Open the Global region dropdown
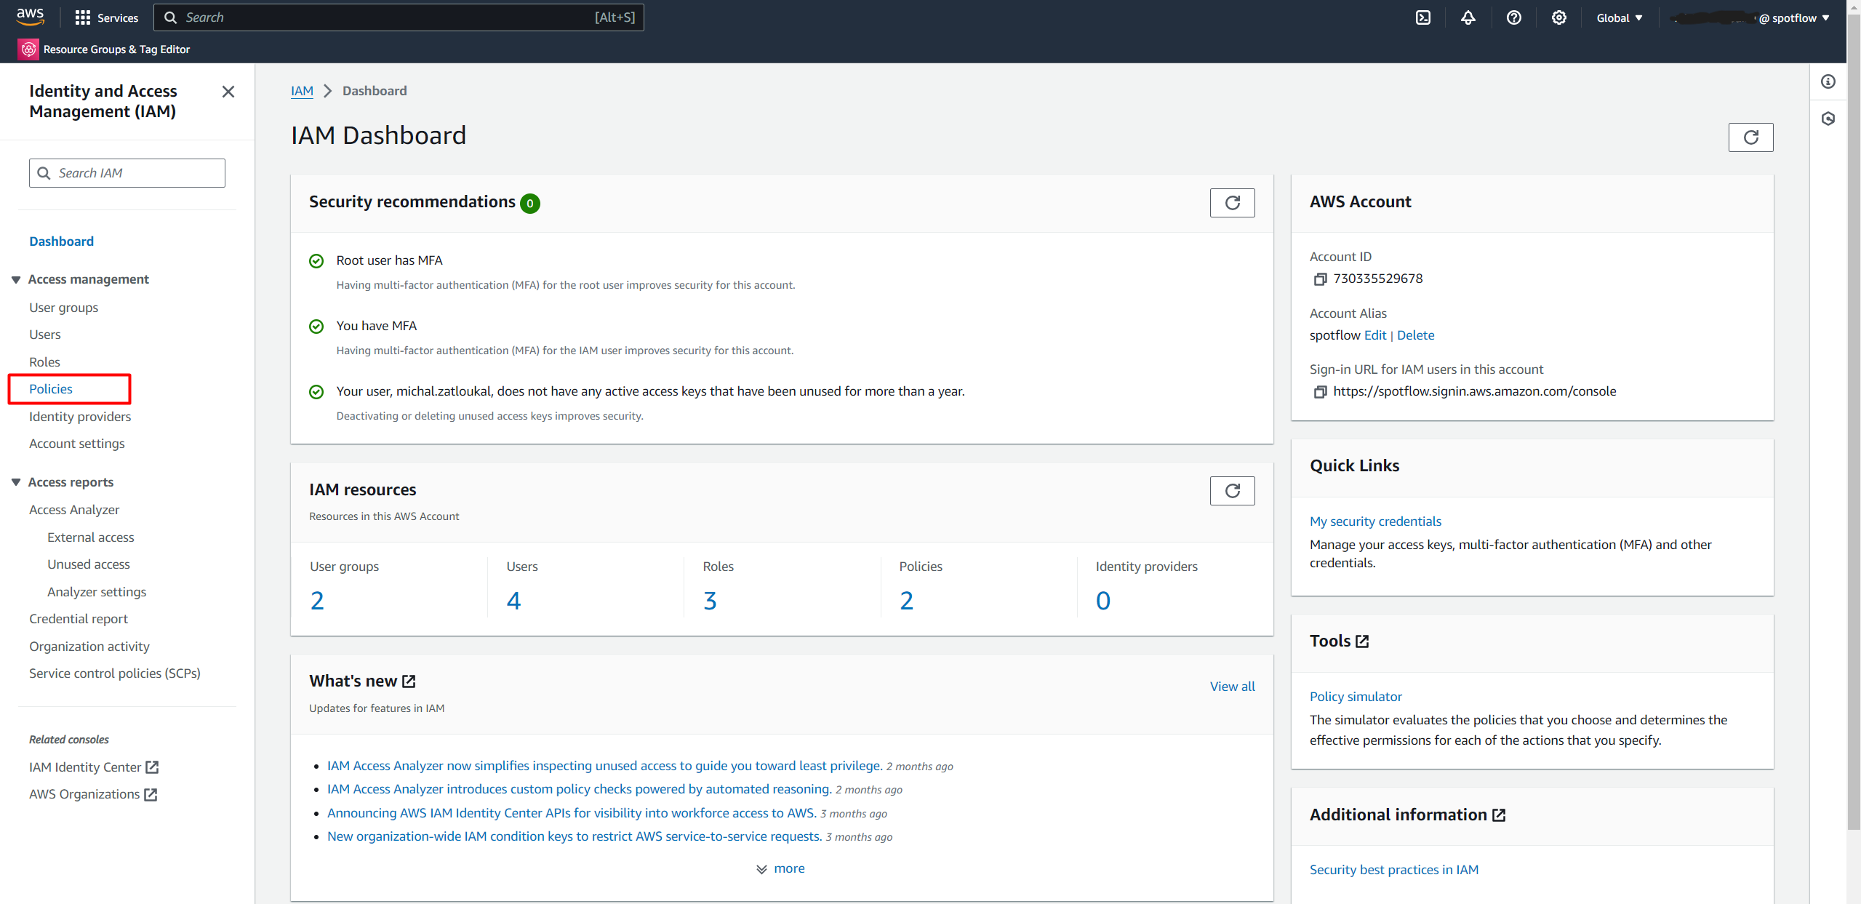The image size is (1861, 904). [1619, 18]
